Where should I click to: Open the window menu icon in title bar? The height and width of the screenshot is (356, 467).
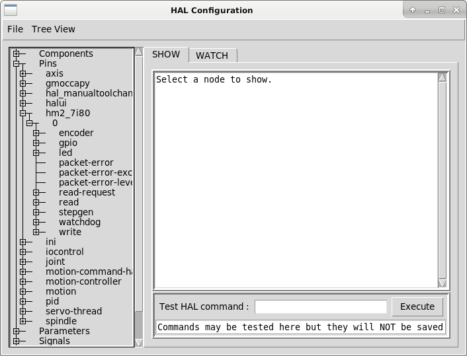11,10
